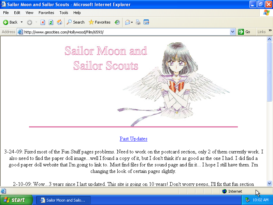273x205 pixels.
Task: Open the View menu
Action: click(x=29, y=13)
